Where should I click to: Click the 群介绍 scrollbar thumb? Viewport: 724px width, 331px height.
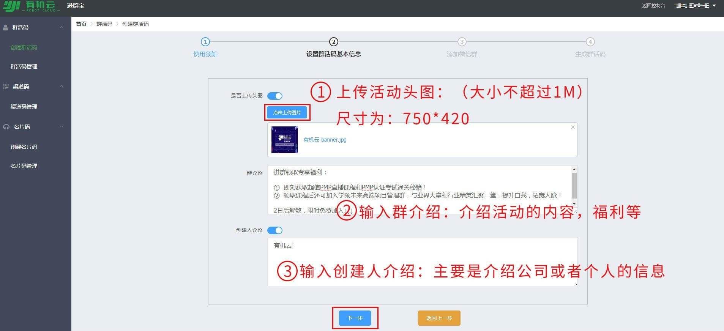pos(574,186)
